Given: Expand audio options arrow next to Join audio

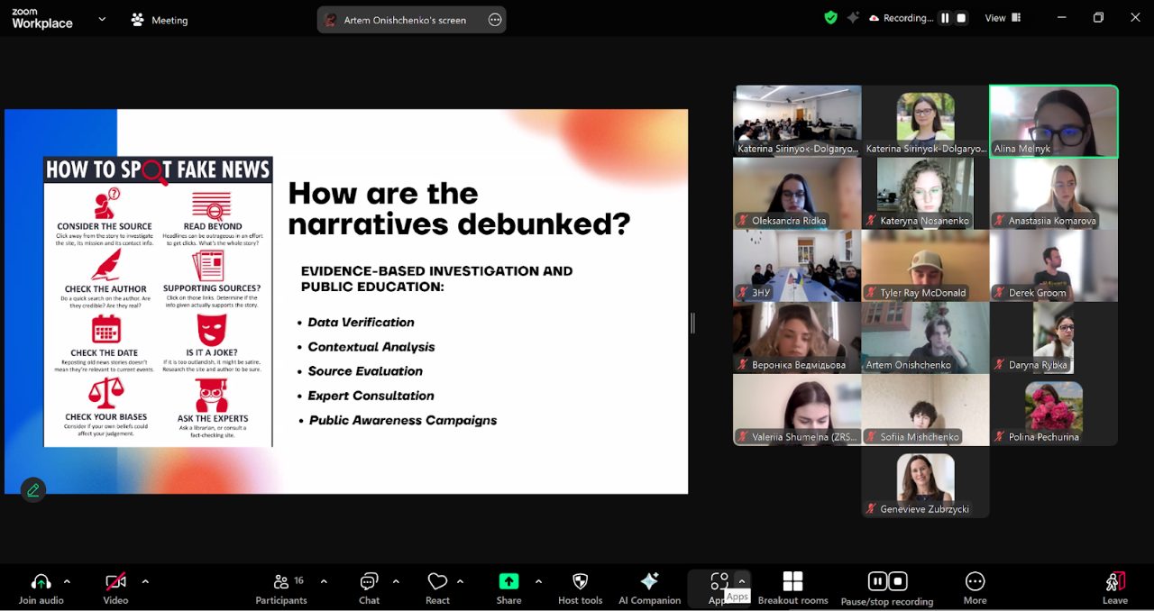Looking at the screenshot, I should pos(67,581).
